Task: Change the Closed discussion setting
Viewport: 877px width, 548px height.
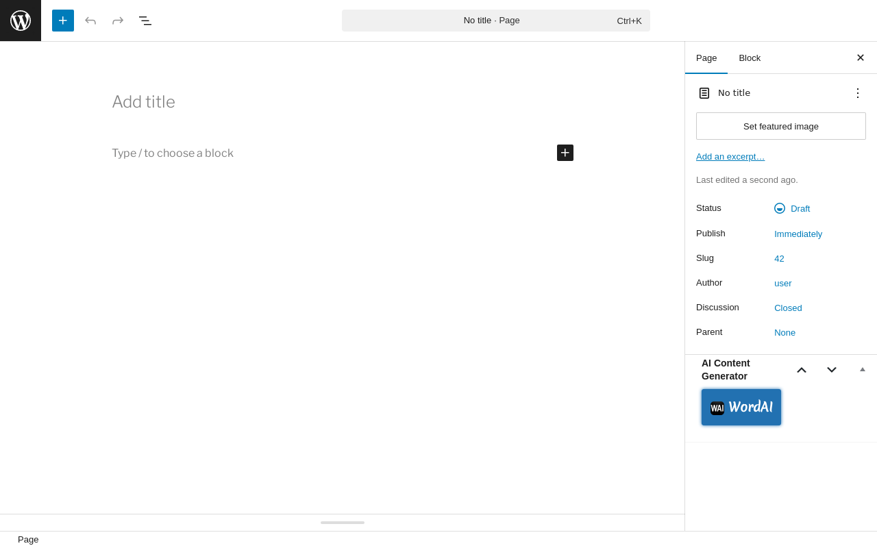Action: pyautogui.click(x=788, y=308)
